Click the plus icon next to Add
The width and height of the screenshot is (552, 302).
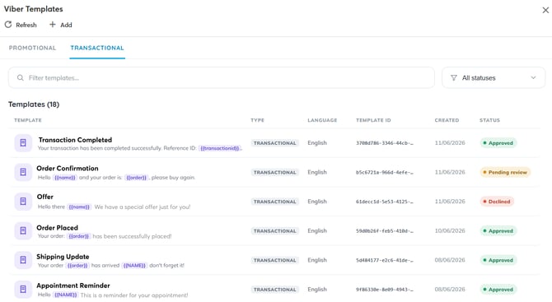[53, 24]
